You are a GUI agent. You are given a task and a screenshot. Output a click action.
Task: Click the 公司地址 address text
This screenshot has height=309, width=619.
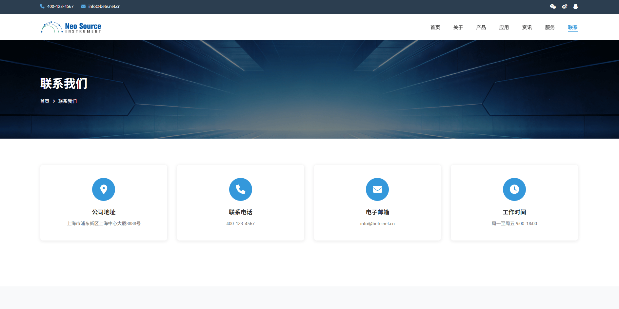tap(104, 223)
